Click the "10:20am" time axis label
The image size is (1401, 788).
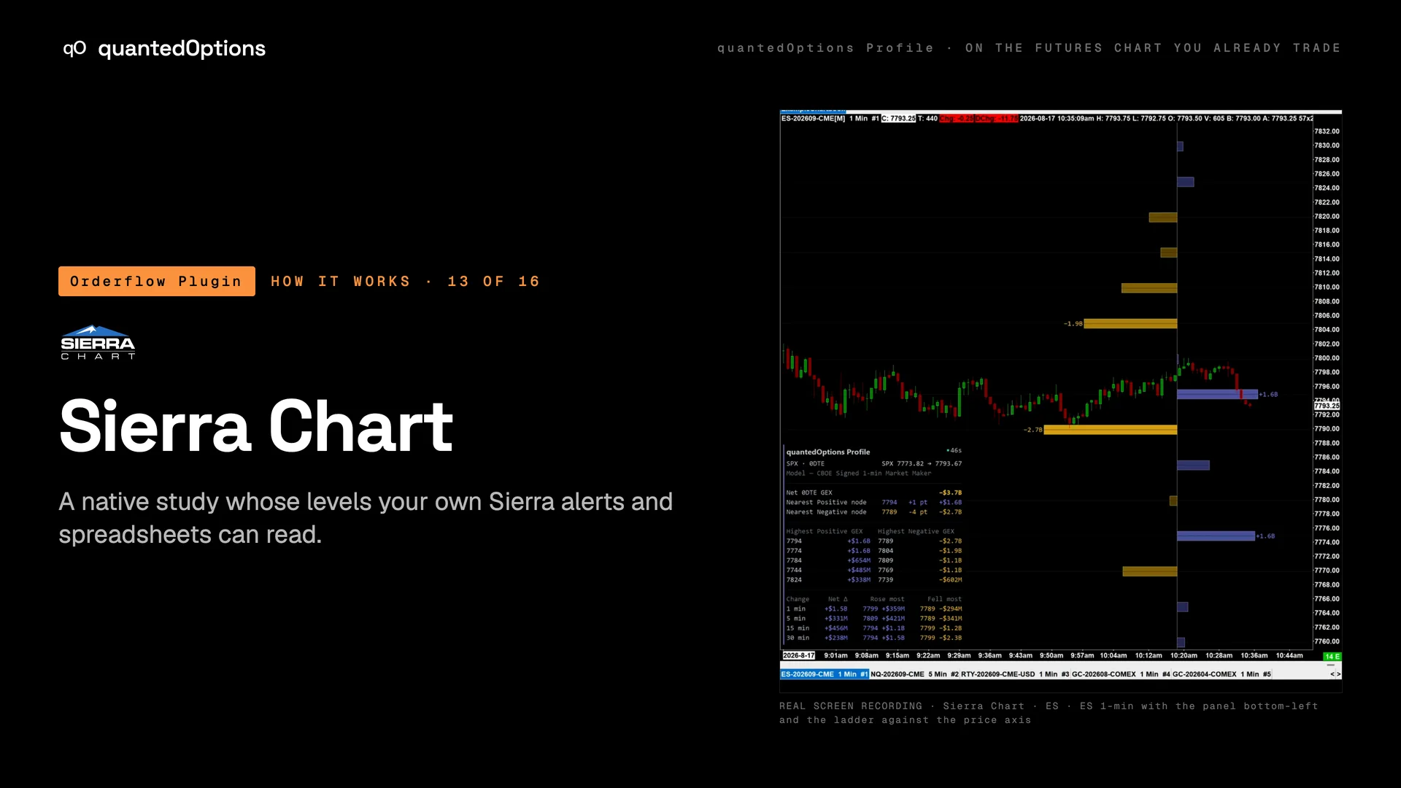point(1184,656)
